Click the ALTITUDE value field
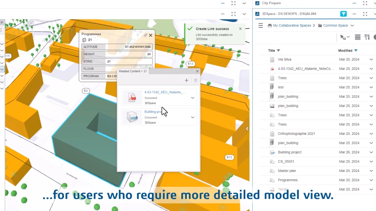 (x=129, y=47)
